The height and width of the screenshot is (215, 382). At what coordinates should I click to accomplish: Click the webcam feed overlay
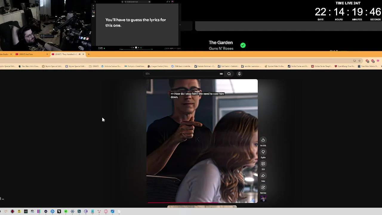[x=45, y=25]
